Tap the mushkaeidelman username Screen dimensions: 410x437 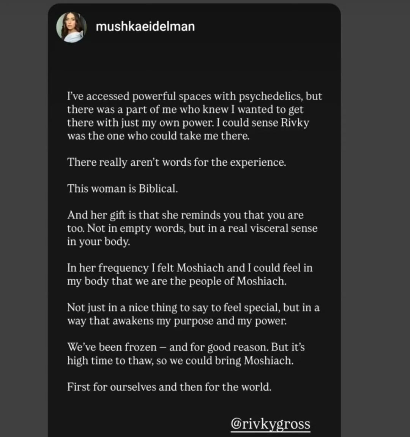[x=145, y=27]
